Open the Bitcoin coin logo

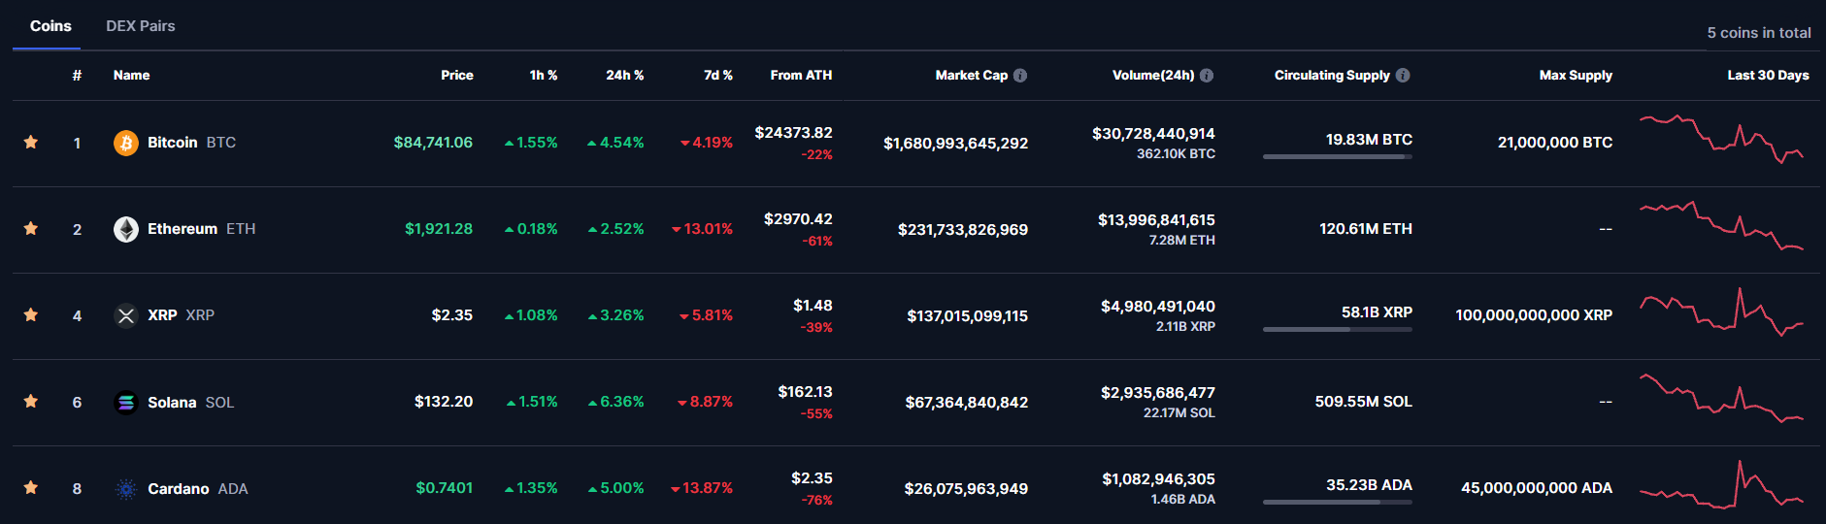(x=126, y=143)
